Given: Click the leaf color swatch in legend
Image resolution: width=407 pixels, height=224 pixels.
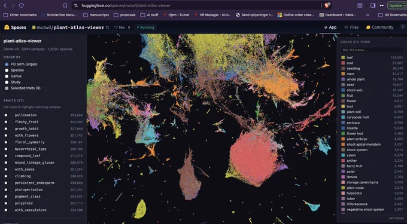Looking at the screenshot, I should (343, 57).
